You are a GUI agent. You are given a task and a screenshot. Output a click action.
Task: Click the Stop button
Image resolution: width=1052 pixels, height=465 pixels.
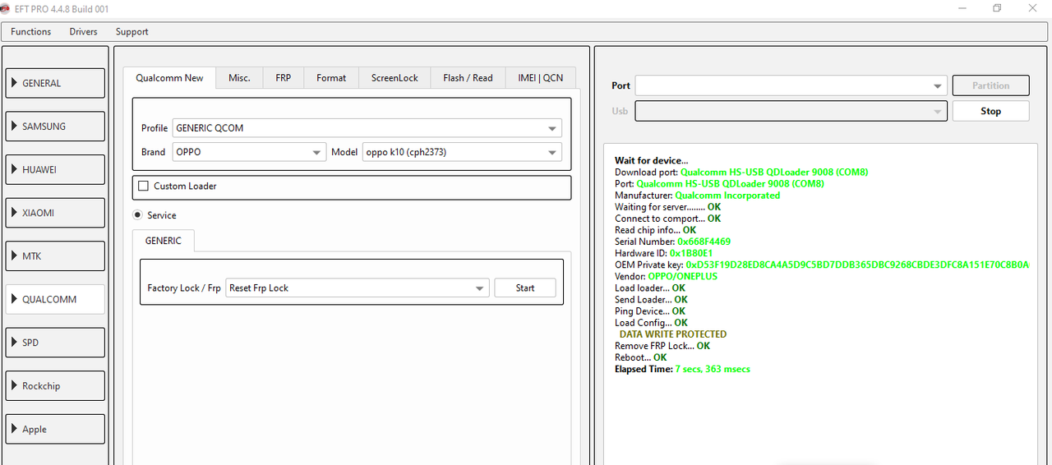tap(990, 111)
